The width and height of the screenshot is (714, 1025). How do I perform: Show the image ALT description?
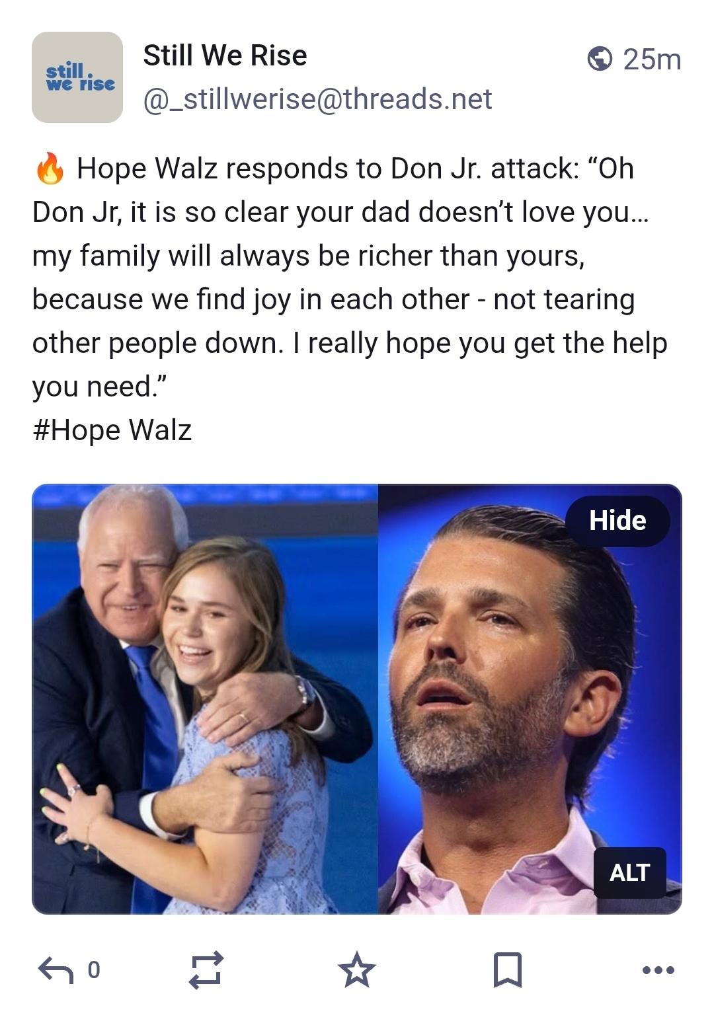629,872
